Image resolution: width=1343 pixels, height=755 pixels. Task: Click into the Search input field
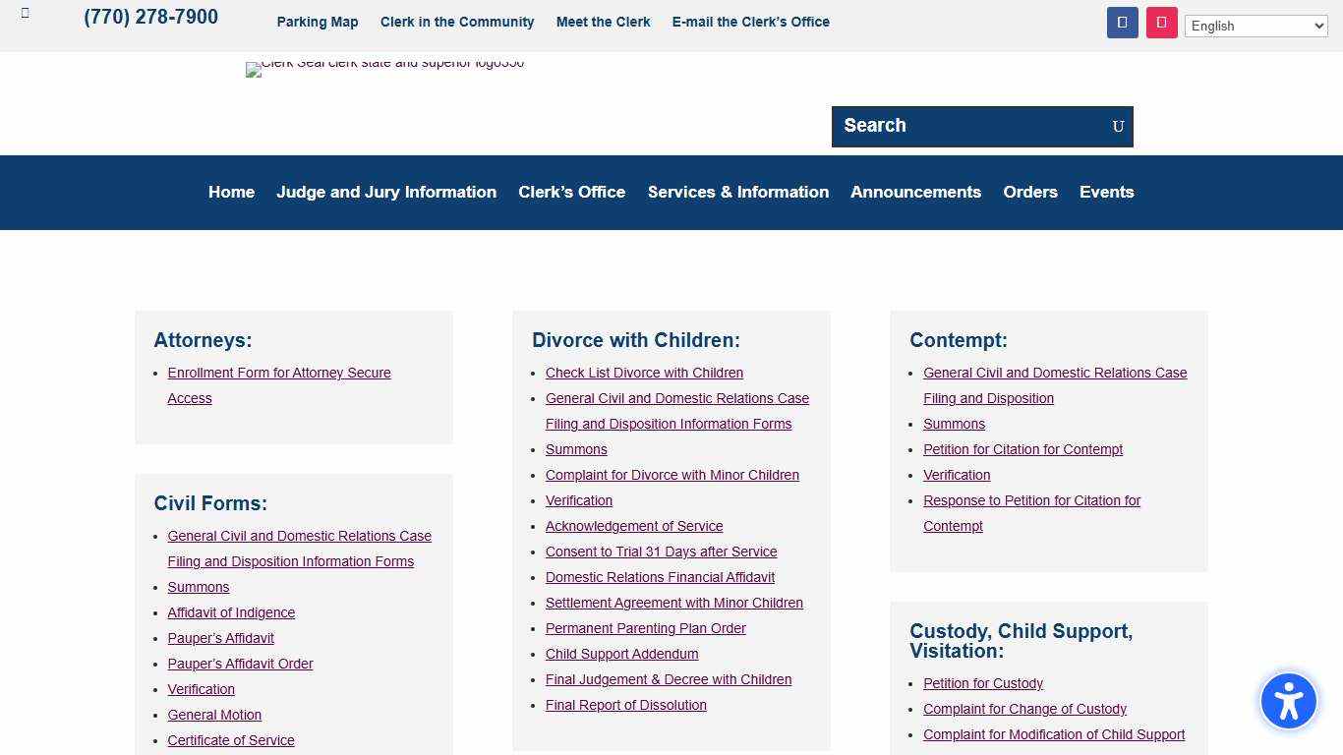coord(968,127)
